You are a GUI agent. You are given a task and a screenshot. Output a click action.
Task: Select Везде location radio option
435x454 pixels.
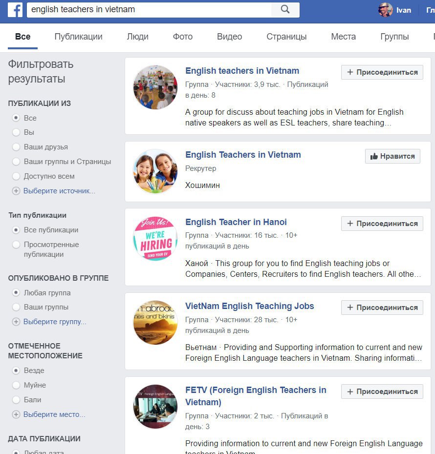(16, 371)
